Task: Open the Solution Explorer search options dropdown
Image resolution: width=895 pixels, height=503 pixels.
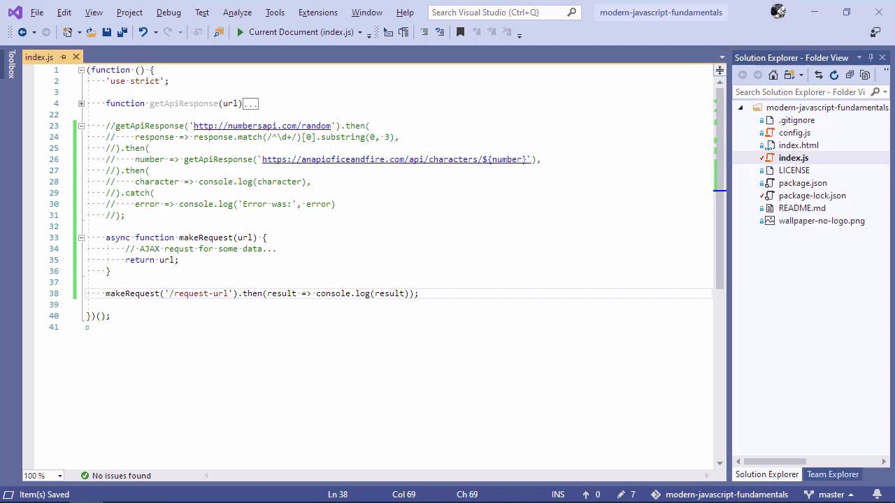Action: pos(885,92)
